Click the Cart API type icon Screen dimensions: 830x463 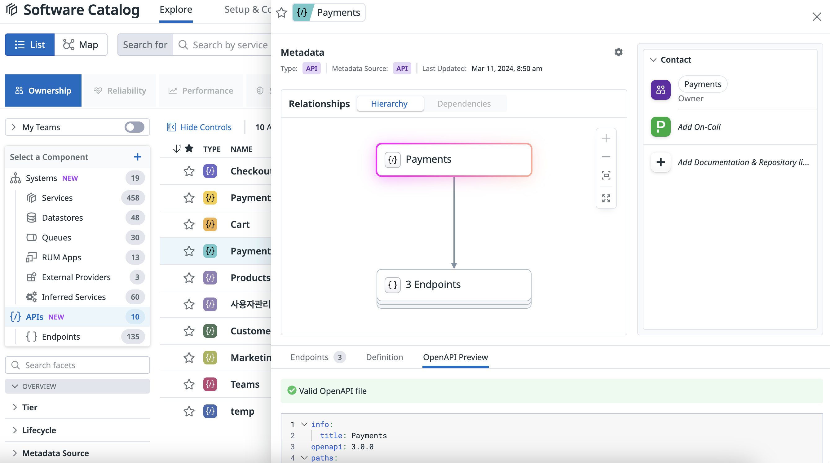(210, 224)
